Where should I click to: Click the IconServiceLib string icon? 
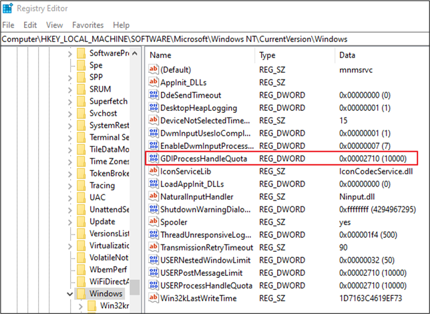[154, 171]
